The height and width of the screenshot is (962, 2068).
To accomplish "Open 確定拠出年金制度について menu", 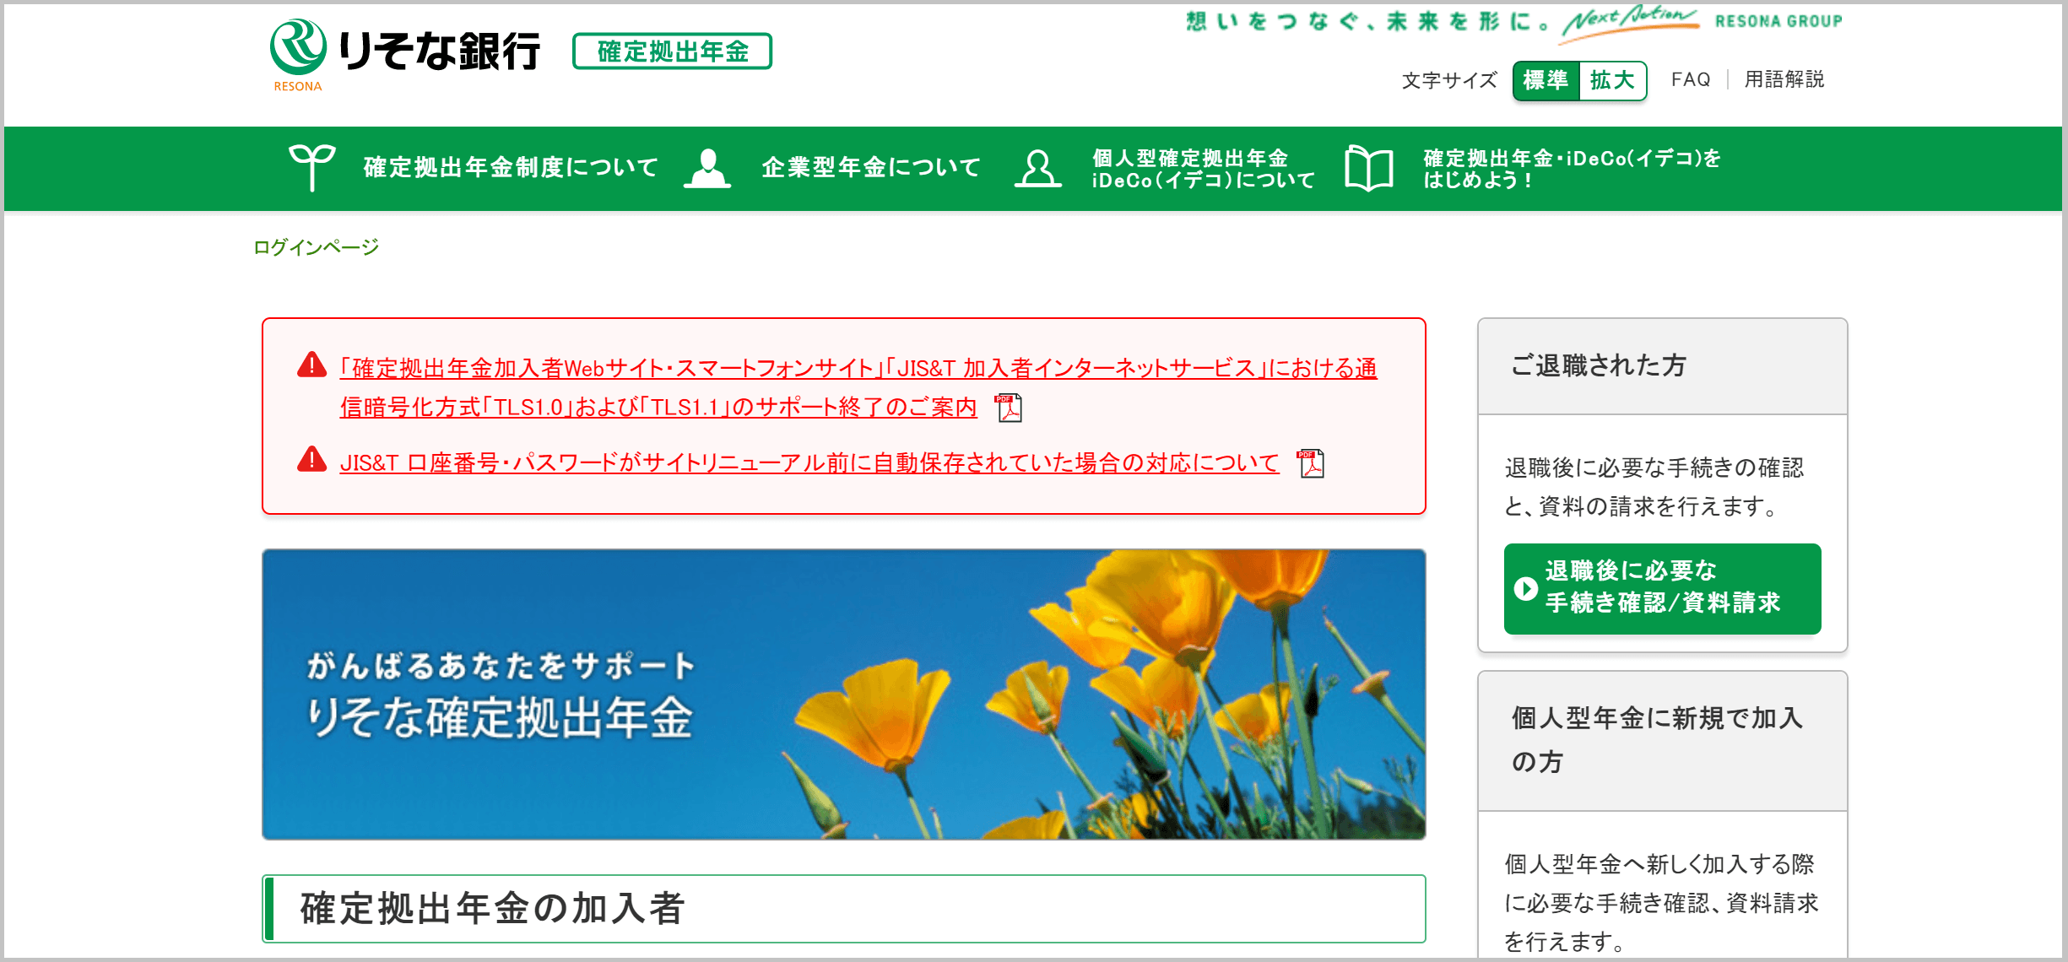I will pyautogui.click(x=510, y=168).
